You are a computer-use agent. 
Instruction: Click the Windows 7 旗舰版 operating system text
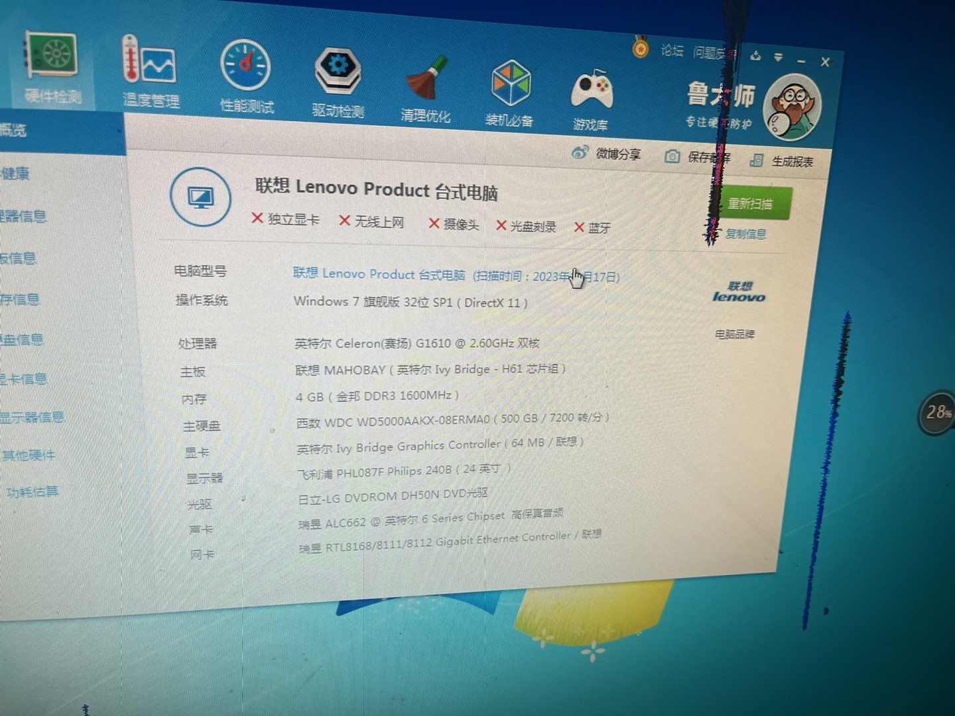pos(411,302)
